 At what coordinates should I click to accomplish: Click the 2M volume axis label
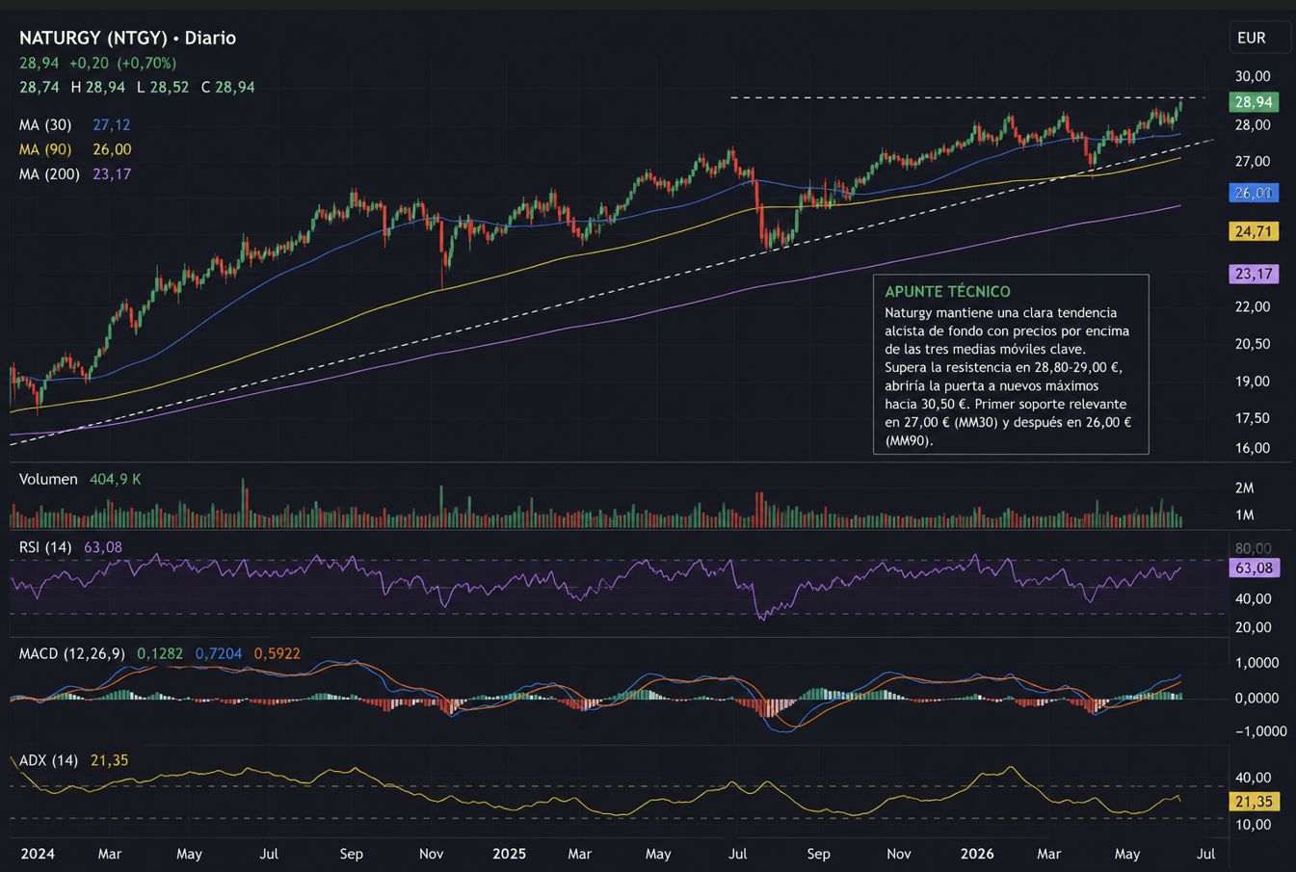pyautogui.click(x=1244, y=488)
